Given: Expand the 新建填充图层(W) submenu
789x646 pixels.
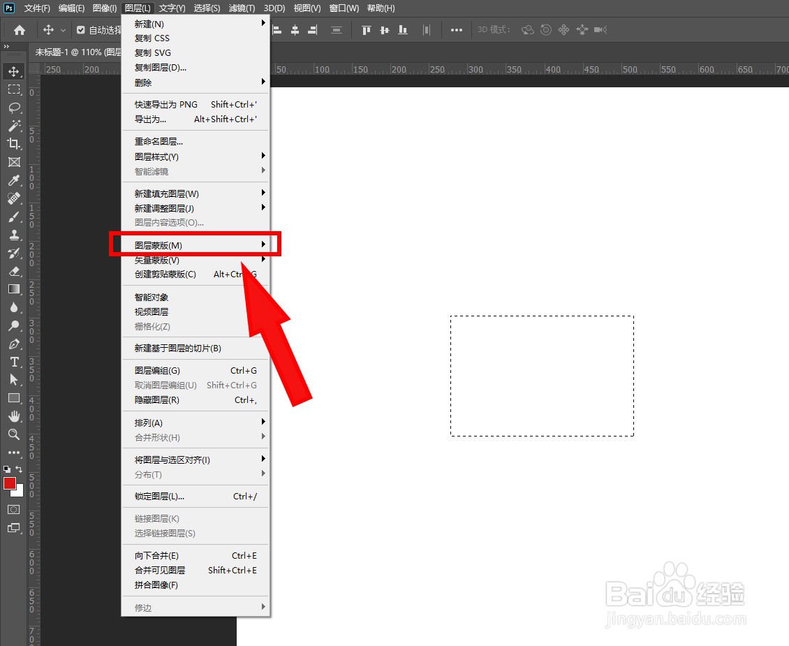Looking at the screenshot, I should tap(196, 193).
